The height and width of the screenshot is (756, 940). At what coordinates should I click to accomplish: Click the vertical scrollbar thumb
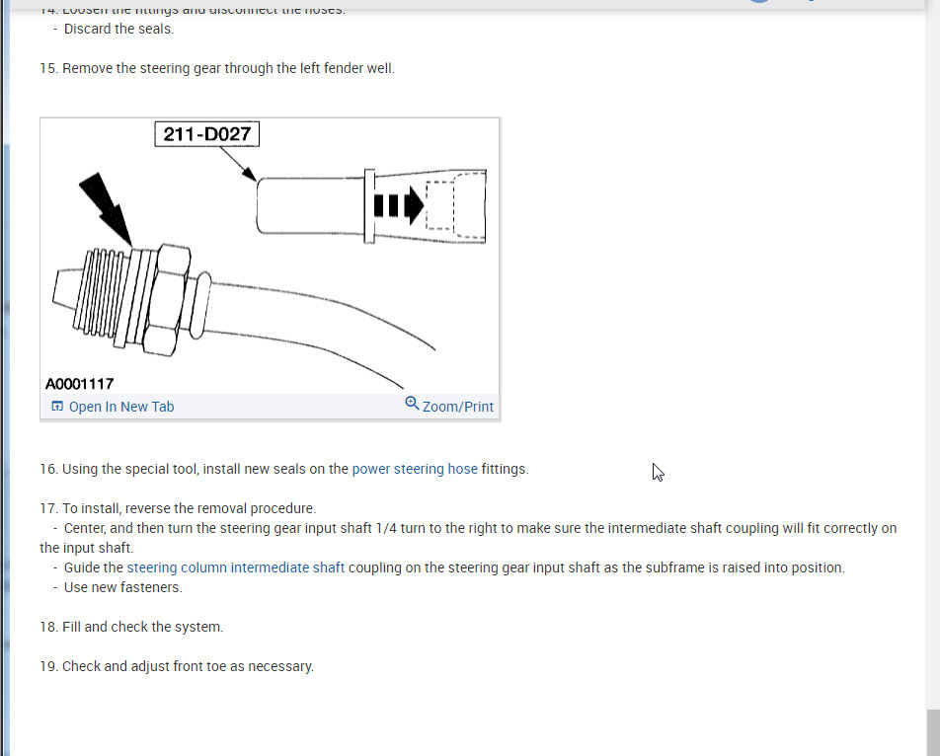[x=933, y=732]
